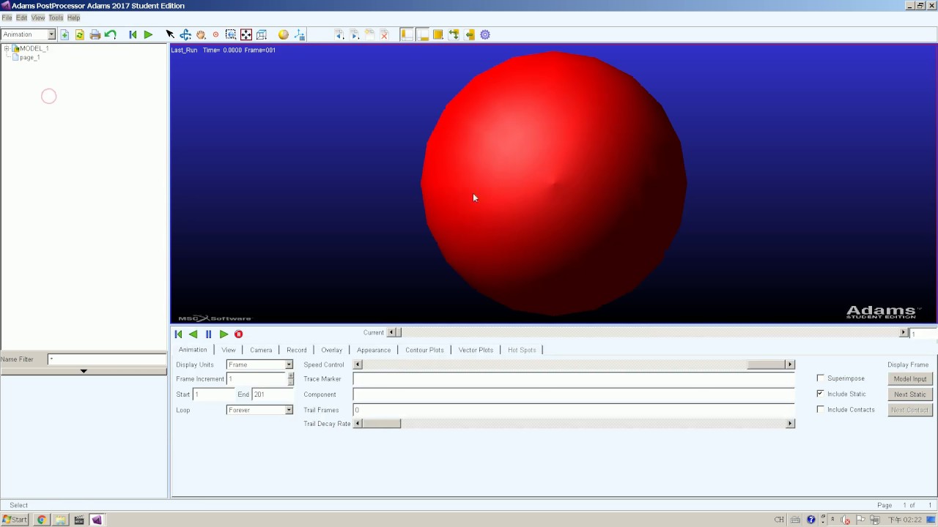Enable the Superimpose checkbox
938x527 pixels.
(x=821, y=378)
